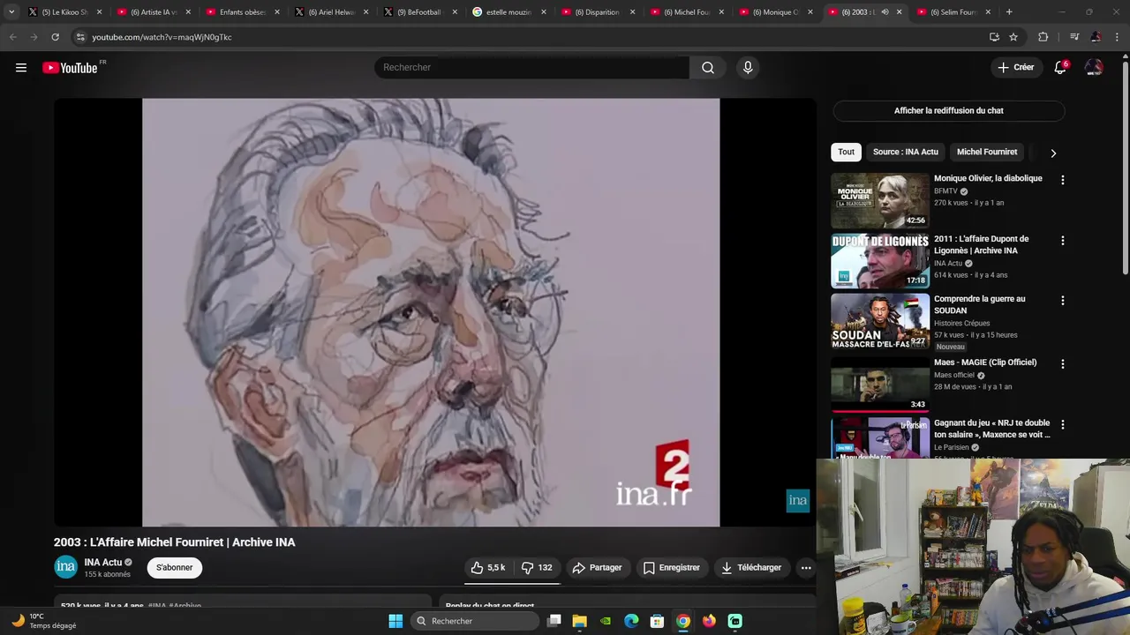Open the browser extensions puzzle icon
The height and width of the screenshot is (635, 1130).
point(1043,37)
